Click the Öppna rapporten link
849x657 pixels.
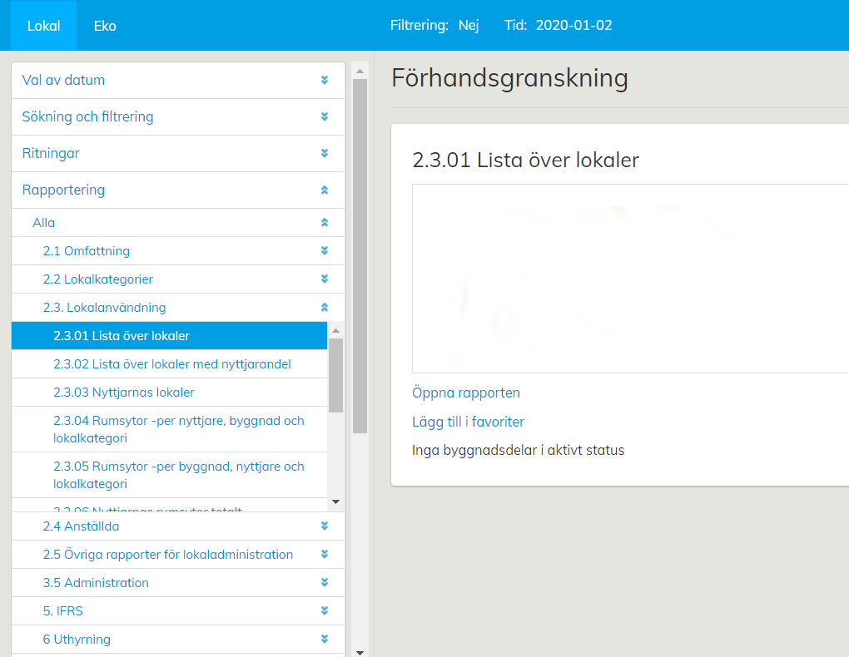click(466, 393)
